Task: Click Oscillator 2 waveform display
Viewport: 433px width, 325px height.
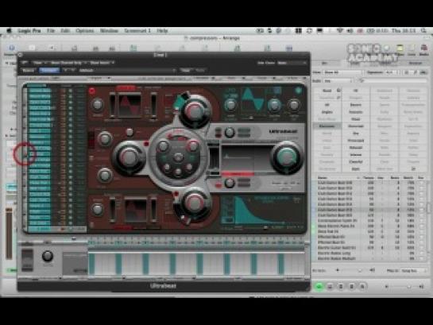Action: [x=136, y=211]
